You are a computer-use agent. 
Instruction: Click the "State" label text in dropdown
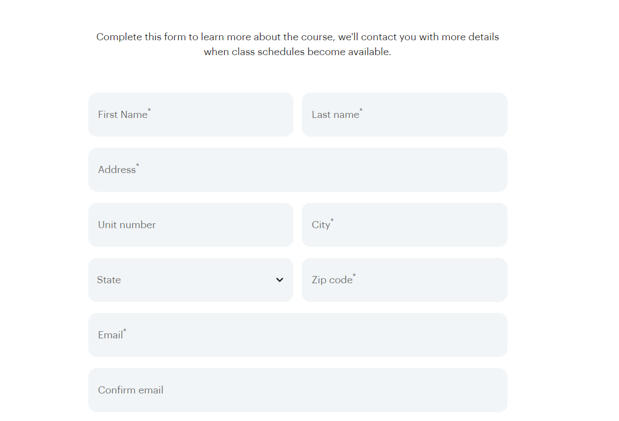coord(109,280)
